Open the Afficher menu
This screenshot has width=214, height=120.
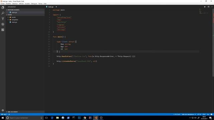pyautogui.click(x=21, y=4)
